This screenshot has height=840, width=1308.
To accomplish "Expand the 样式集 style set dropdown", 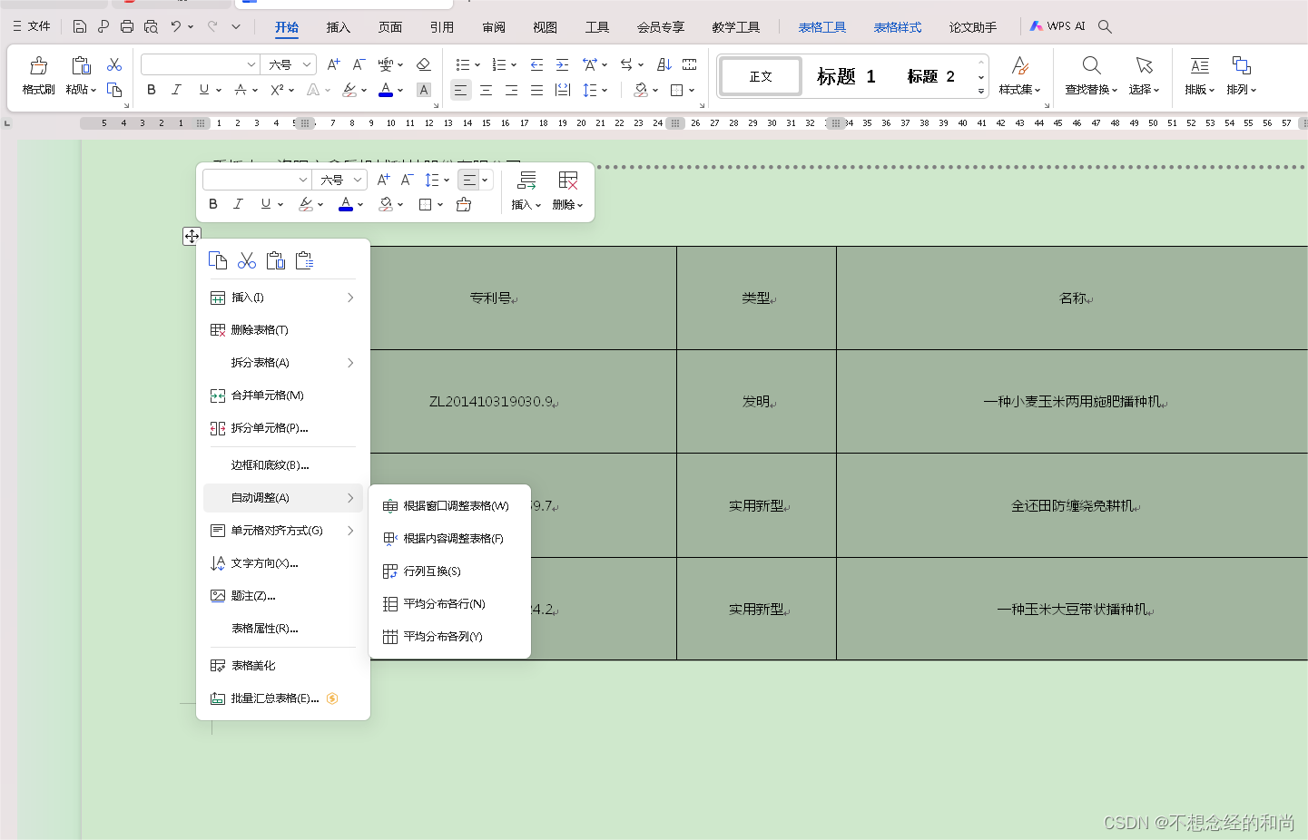I will pos(1019,90).
